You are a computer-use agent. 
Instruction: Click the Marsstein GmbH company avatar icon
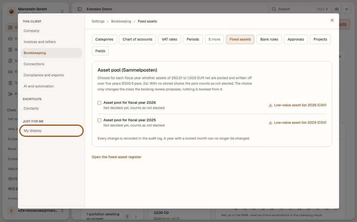(x=11, y=11)
